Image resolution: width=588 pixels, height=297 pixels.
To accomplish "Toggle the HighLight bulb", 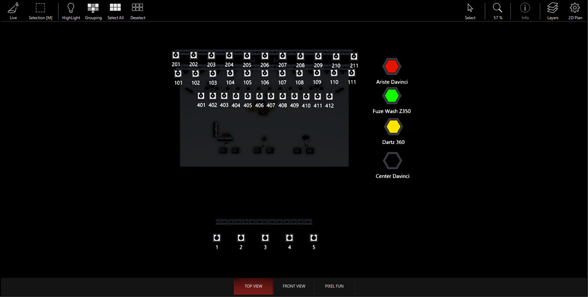I will pyautogui.click(x=71, y=11).
